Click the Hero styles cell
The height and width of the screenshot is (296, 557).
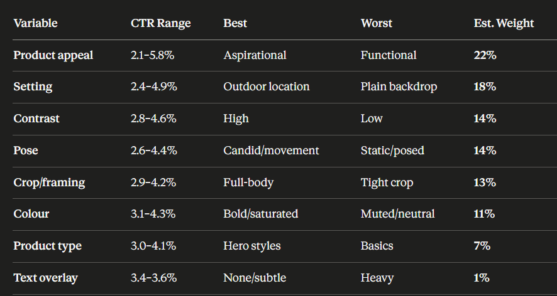(252, 246)
